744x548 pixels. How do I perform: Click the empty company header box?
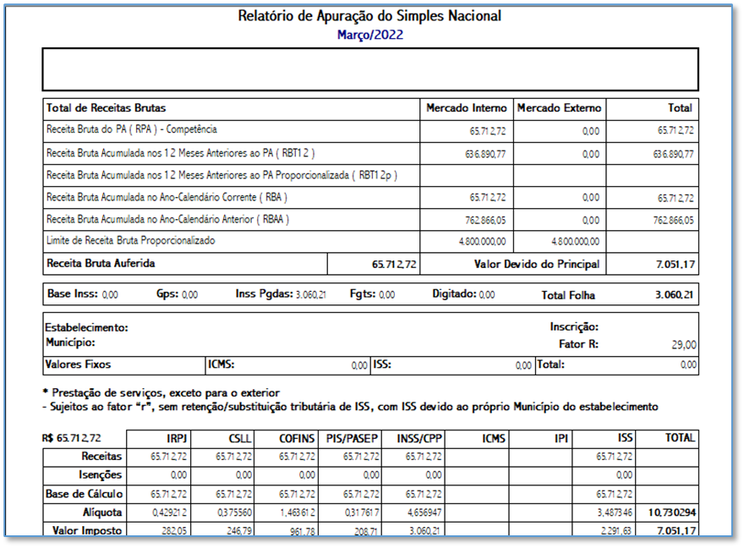click(370, 69)
